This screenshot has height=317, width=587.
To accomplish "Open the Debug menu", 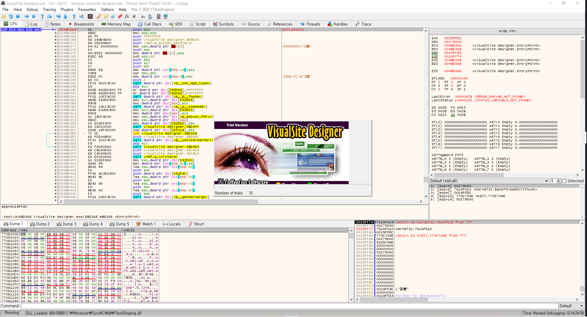I will coord(32,9).
